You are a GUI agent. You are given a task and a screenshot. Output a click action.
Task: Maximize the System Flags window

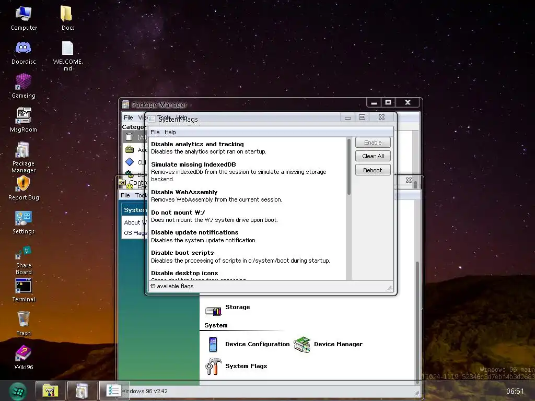[362, 117]
